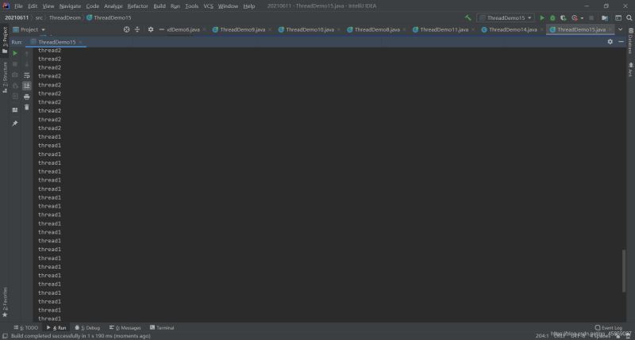Image resolution: width=635 pixels, height=340 pixels.
Task: Toggle the Favorites side tool window
Action: (x=5, y=302)
